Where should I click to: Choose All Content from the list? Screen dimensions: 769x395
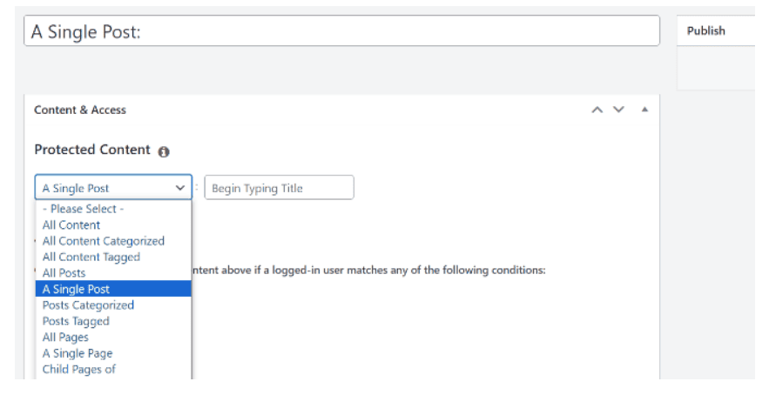(x=71, y=224)
